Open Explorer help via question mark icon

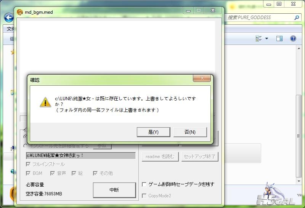293,38
